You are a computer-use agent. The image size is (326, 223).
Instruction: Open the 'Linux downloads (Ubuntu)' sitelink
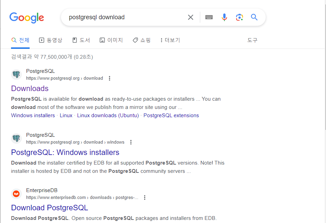[x=108, y=115]
